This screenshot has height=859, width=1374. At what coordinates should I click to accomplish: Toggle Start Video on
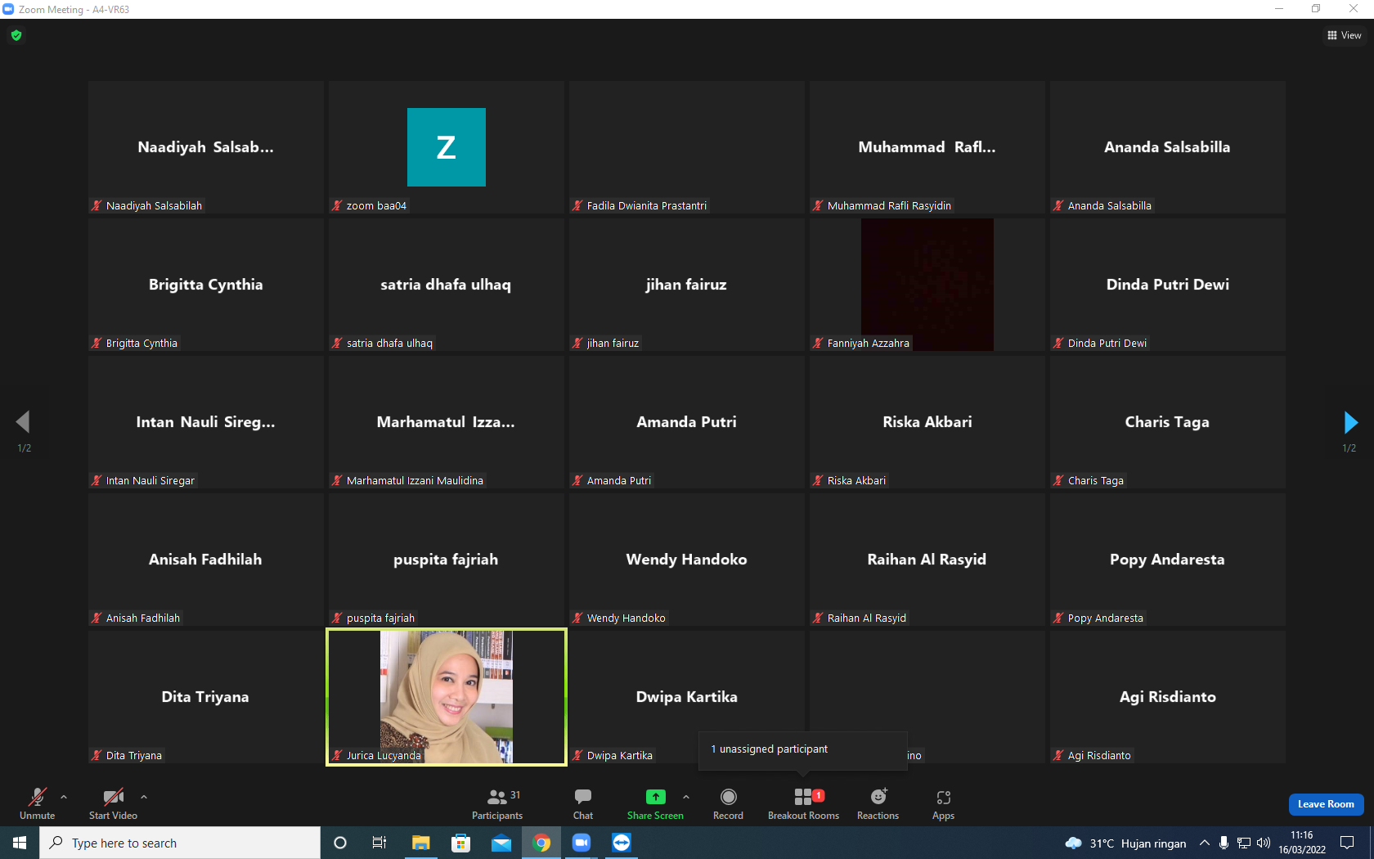(113, 804)
